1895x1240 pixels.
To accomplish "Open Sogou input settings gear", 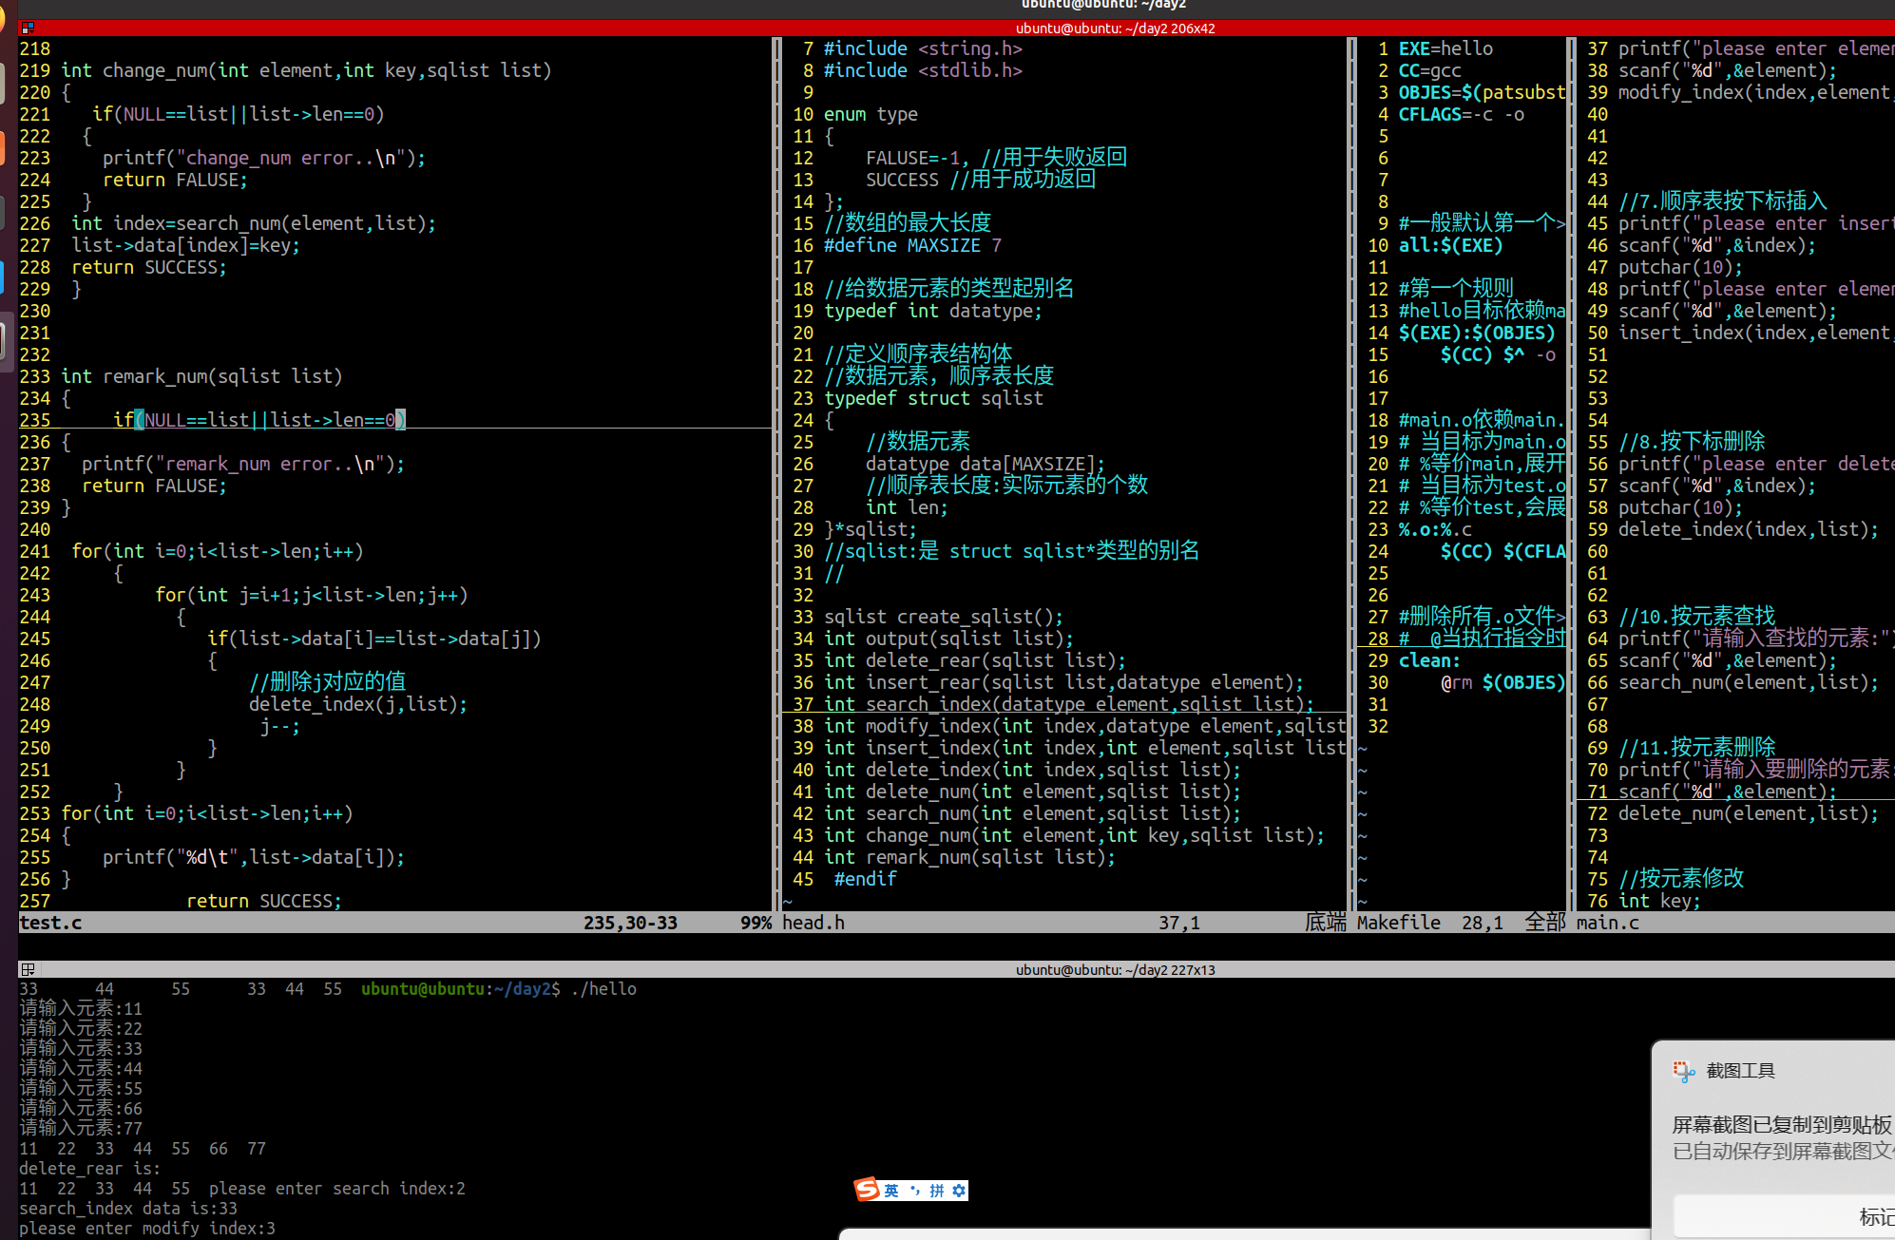I will [959, 1191].
